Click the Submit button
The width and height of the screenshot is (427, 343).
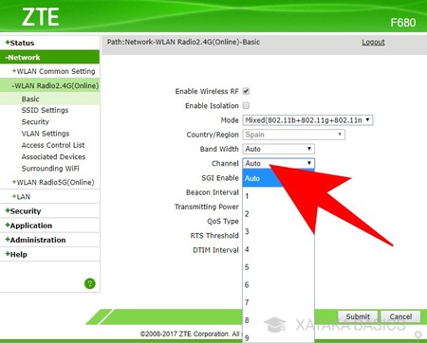point(358,316)
